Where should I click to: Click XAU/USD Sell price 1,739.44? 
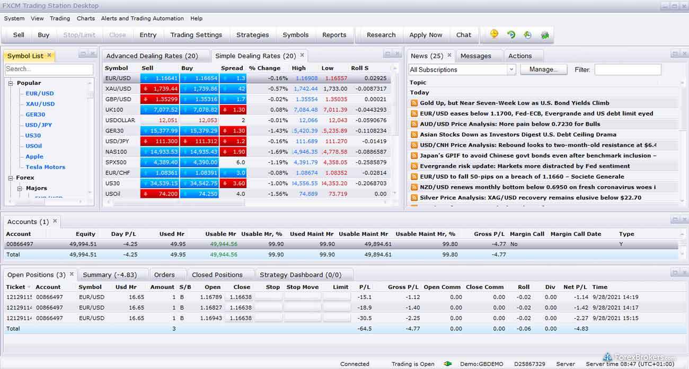160,89
